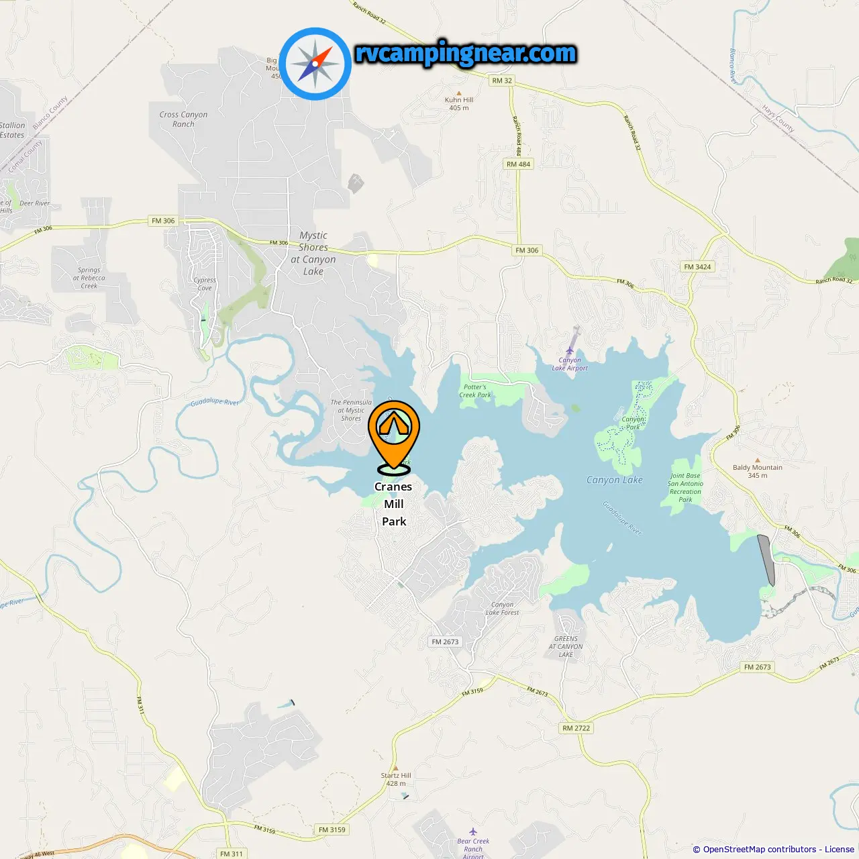Click the blue compass logo icon
The width and height of the screenshot is (859, 859).
point(315,64)
